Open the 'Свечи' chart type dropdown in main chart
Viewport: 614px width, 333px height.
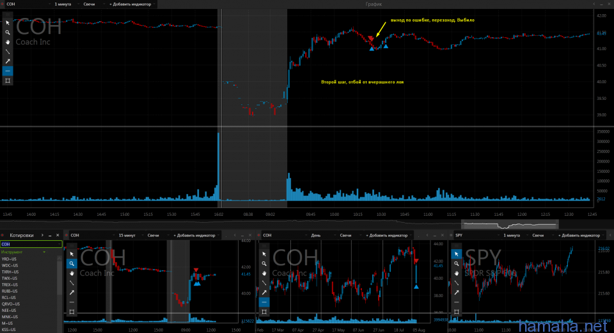(x=93, y=4)
